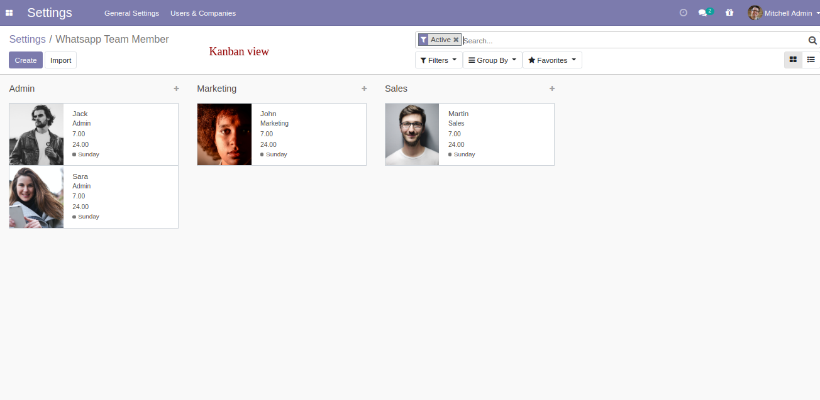
Task: Click the 24.00 value on Jack's card
Action: coord(80,144)
